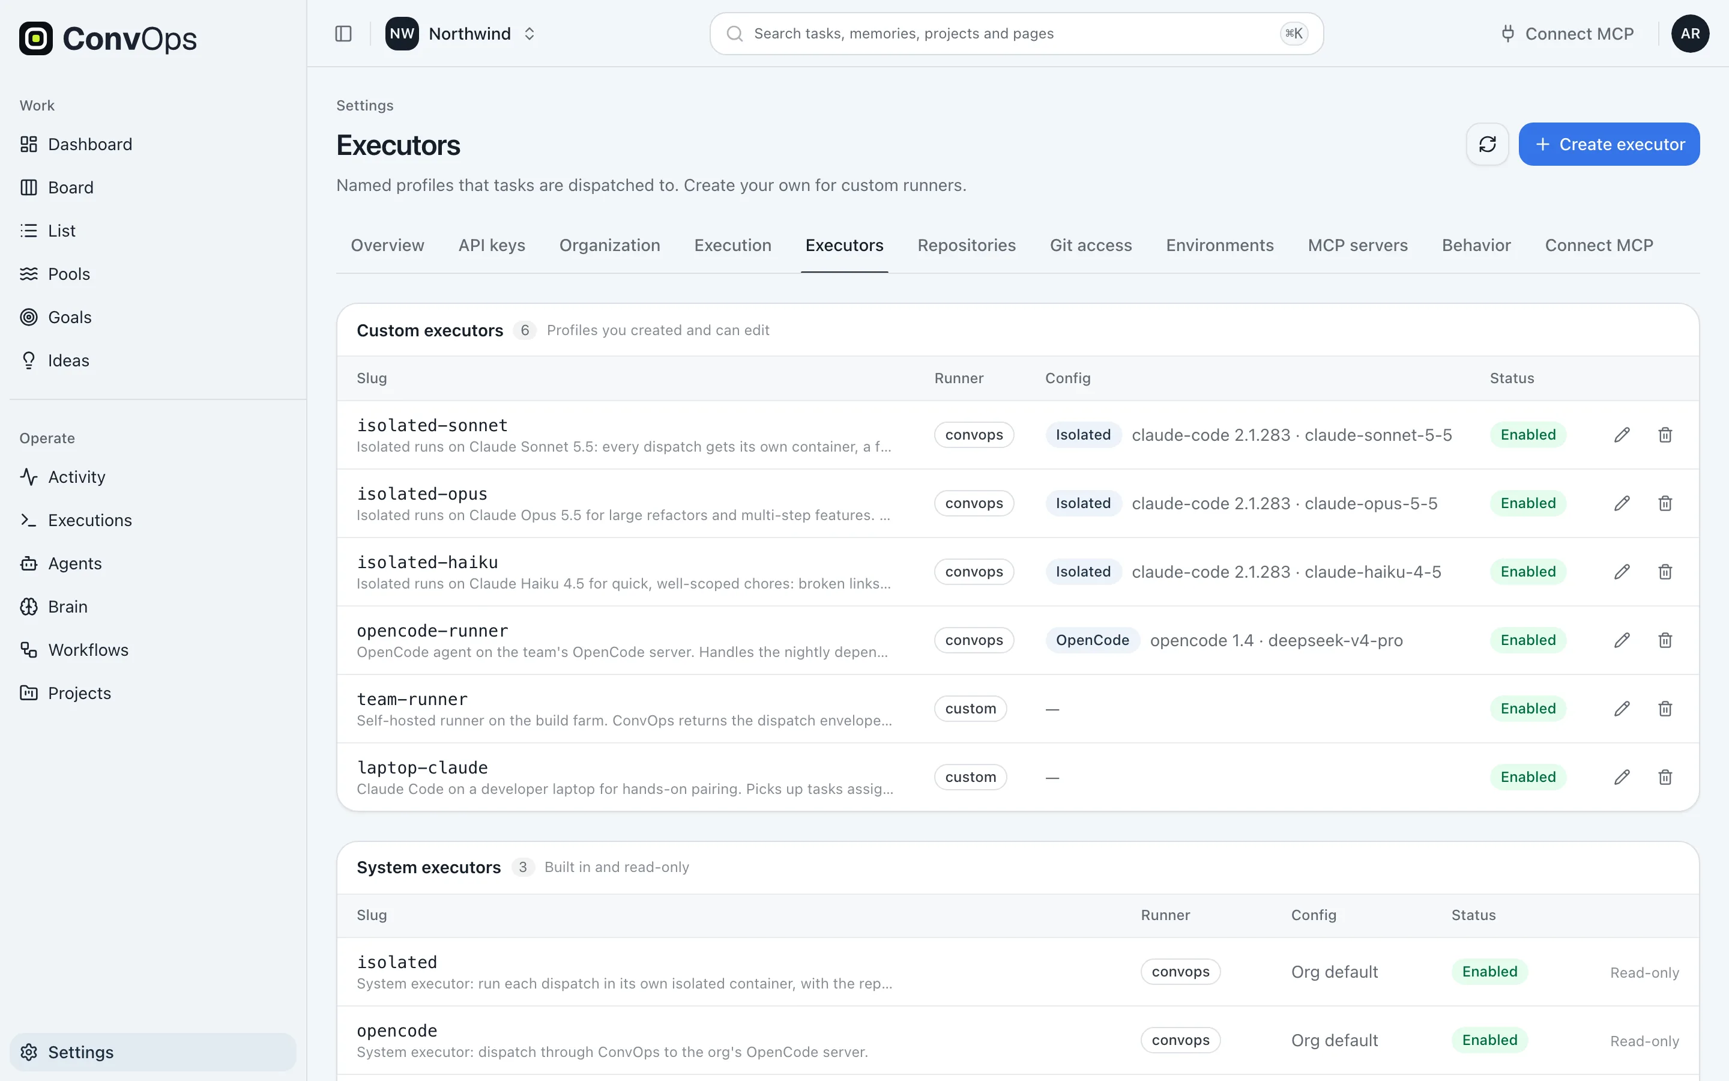Open Workflows from the sidebar
This screenshot has width=1729, height=1081.
(153, 650)
